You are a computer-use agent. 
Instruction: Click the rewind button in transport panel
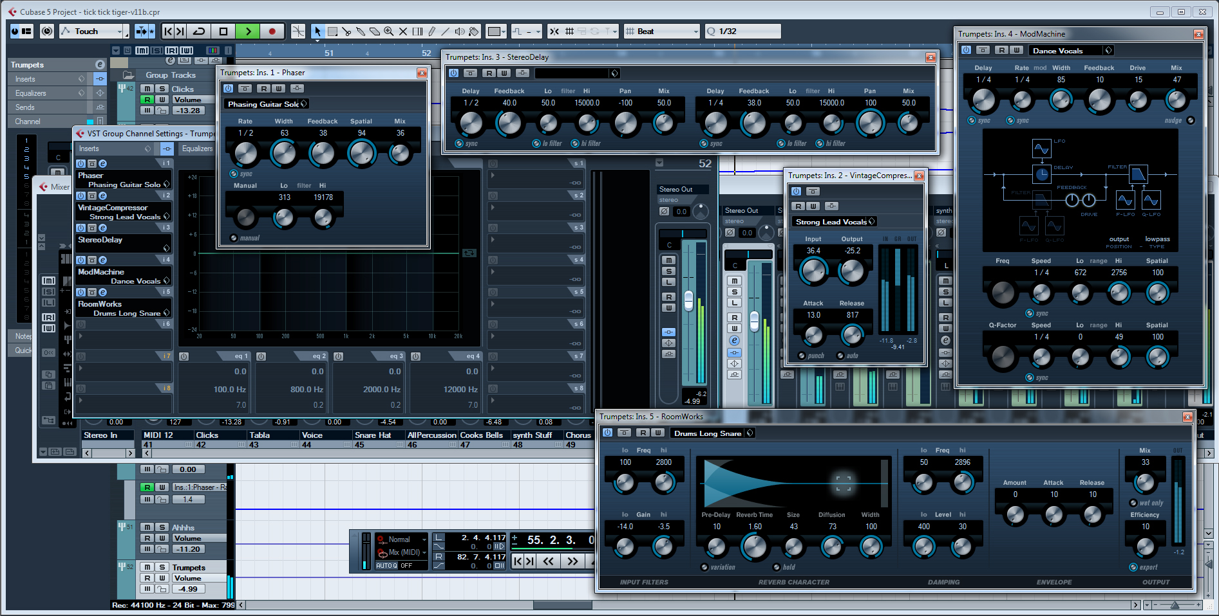(x=548, y=561)
